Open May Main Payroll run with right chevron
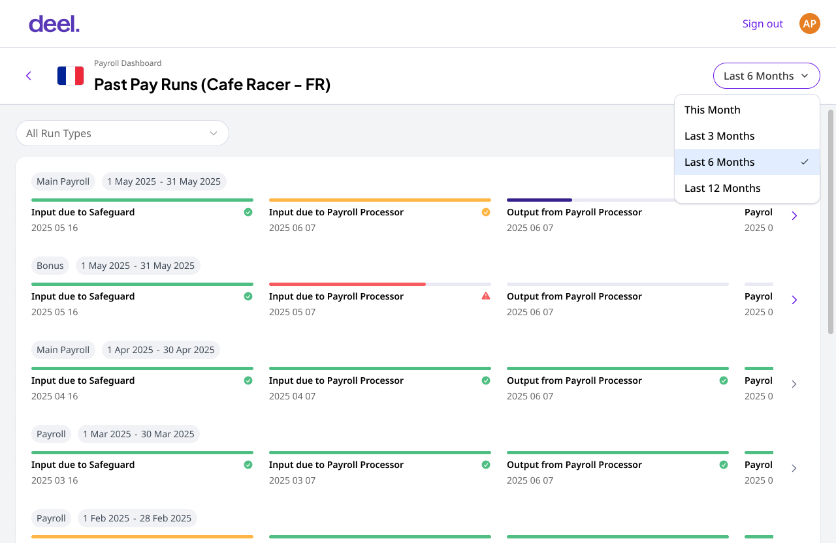Viewport: 836px width, 543px height. pos(794,215)
